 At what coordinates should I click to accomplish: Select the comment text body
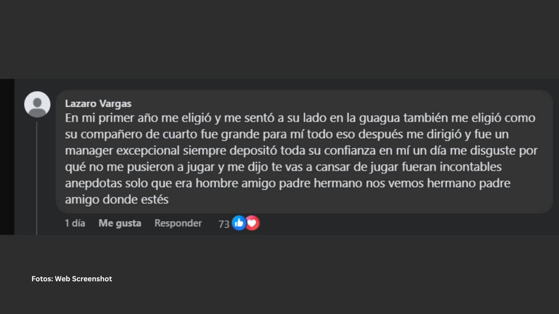pos(301,158)
